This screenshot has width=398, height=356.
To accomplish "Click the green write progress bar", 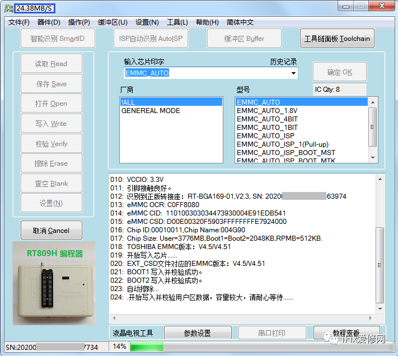I will 147,346.
